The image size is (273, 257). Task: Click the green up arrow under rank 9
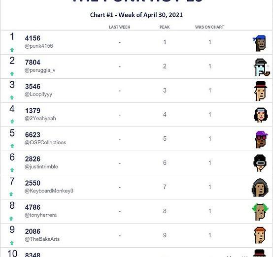point(12,243)
